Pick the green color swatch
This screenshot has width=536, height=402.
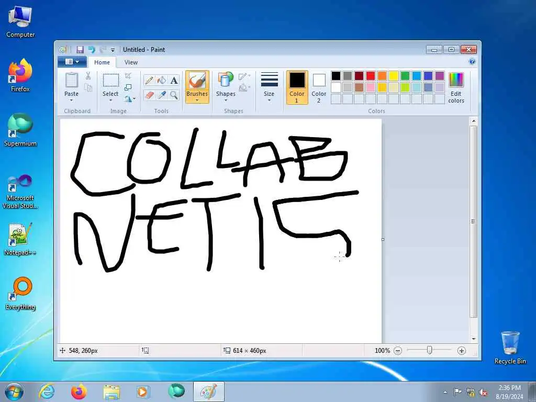tap(405, 76)
